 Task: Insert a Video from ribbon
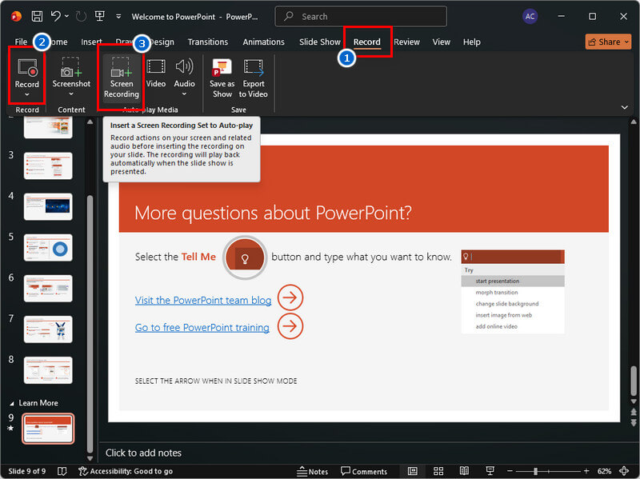click(x=156, y=73)
